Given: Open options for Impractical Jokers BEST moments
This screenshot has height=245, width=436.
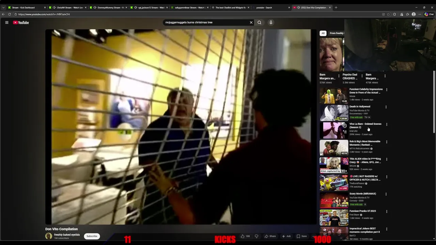Looking at the screenshot, I should point(386,229).
